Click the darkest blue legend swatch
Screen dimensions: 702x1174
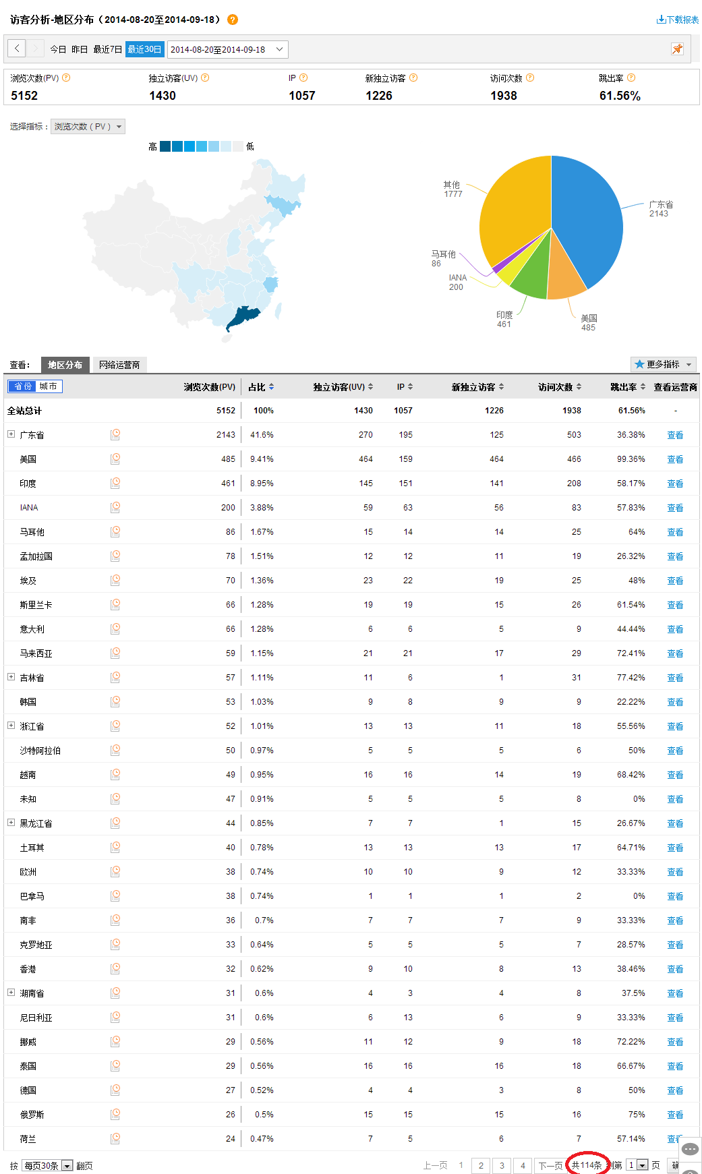tap(165, 146)
